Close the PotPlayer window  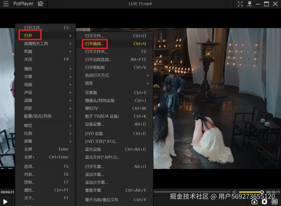[x=275, y=4]
